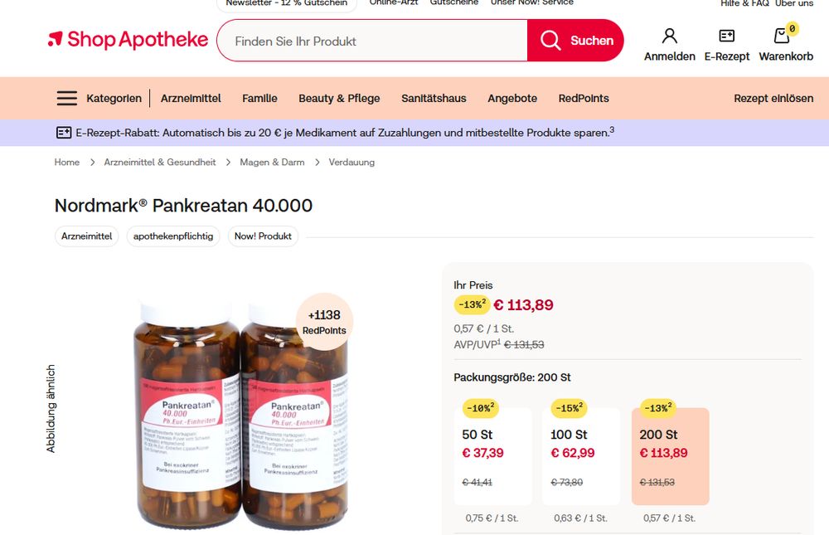Screen dimensions: 829x535
Task: Switch to the Beauty & Pflege section
Action: (339, 98)
